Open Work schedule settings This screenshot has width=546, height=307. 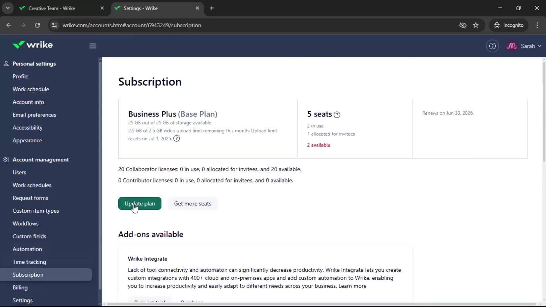click(31, 89)
